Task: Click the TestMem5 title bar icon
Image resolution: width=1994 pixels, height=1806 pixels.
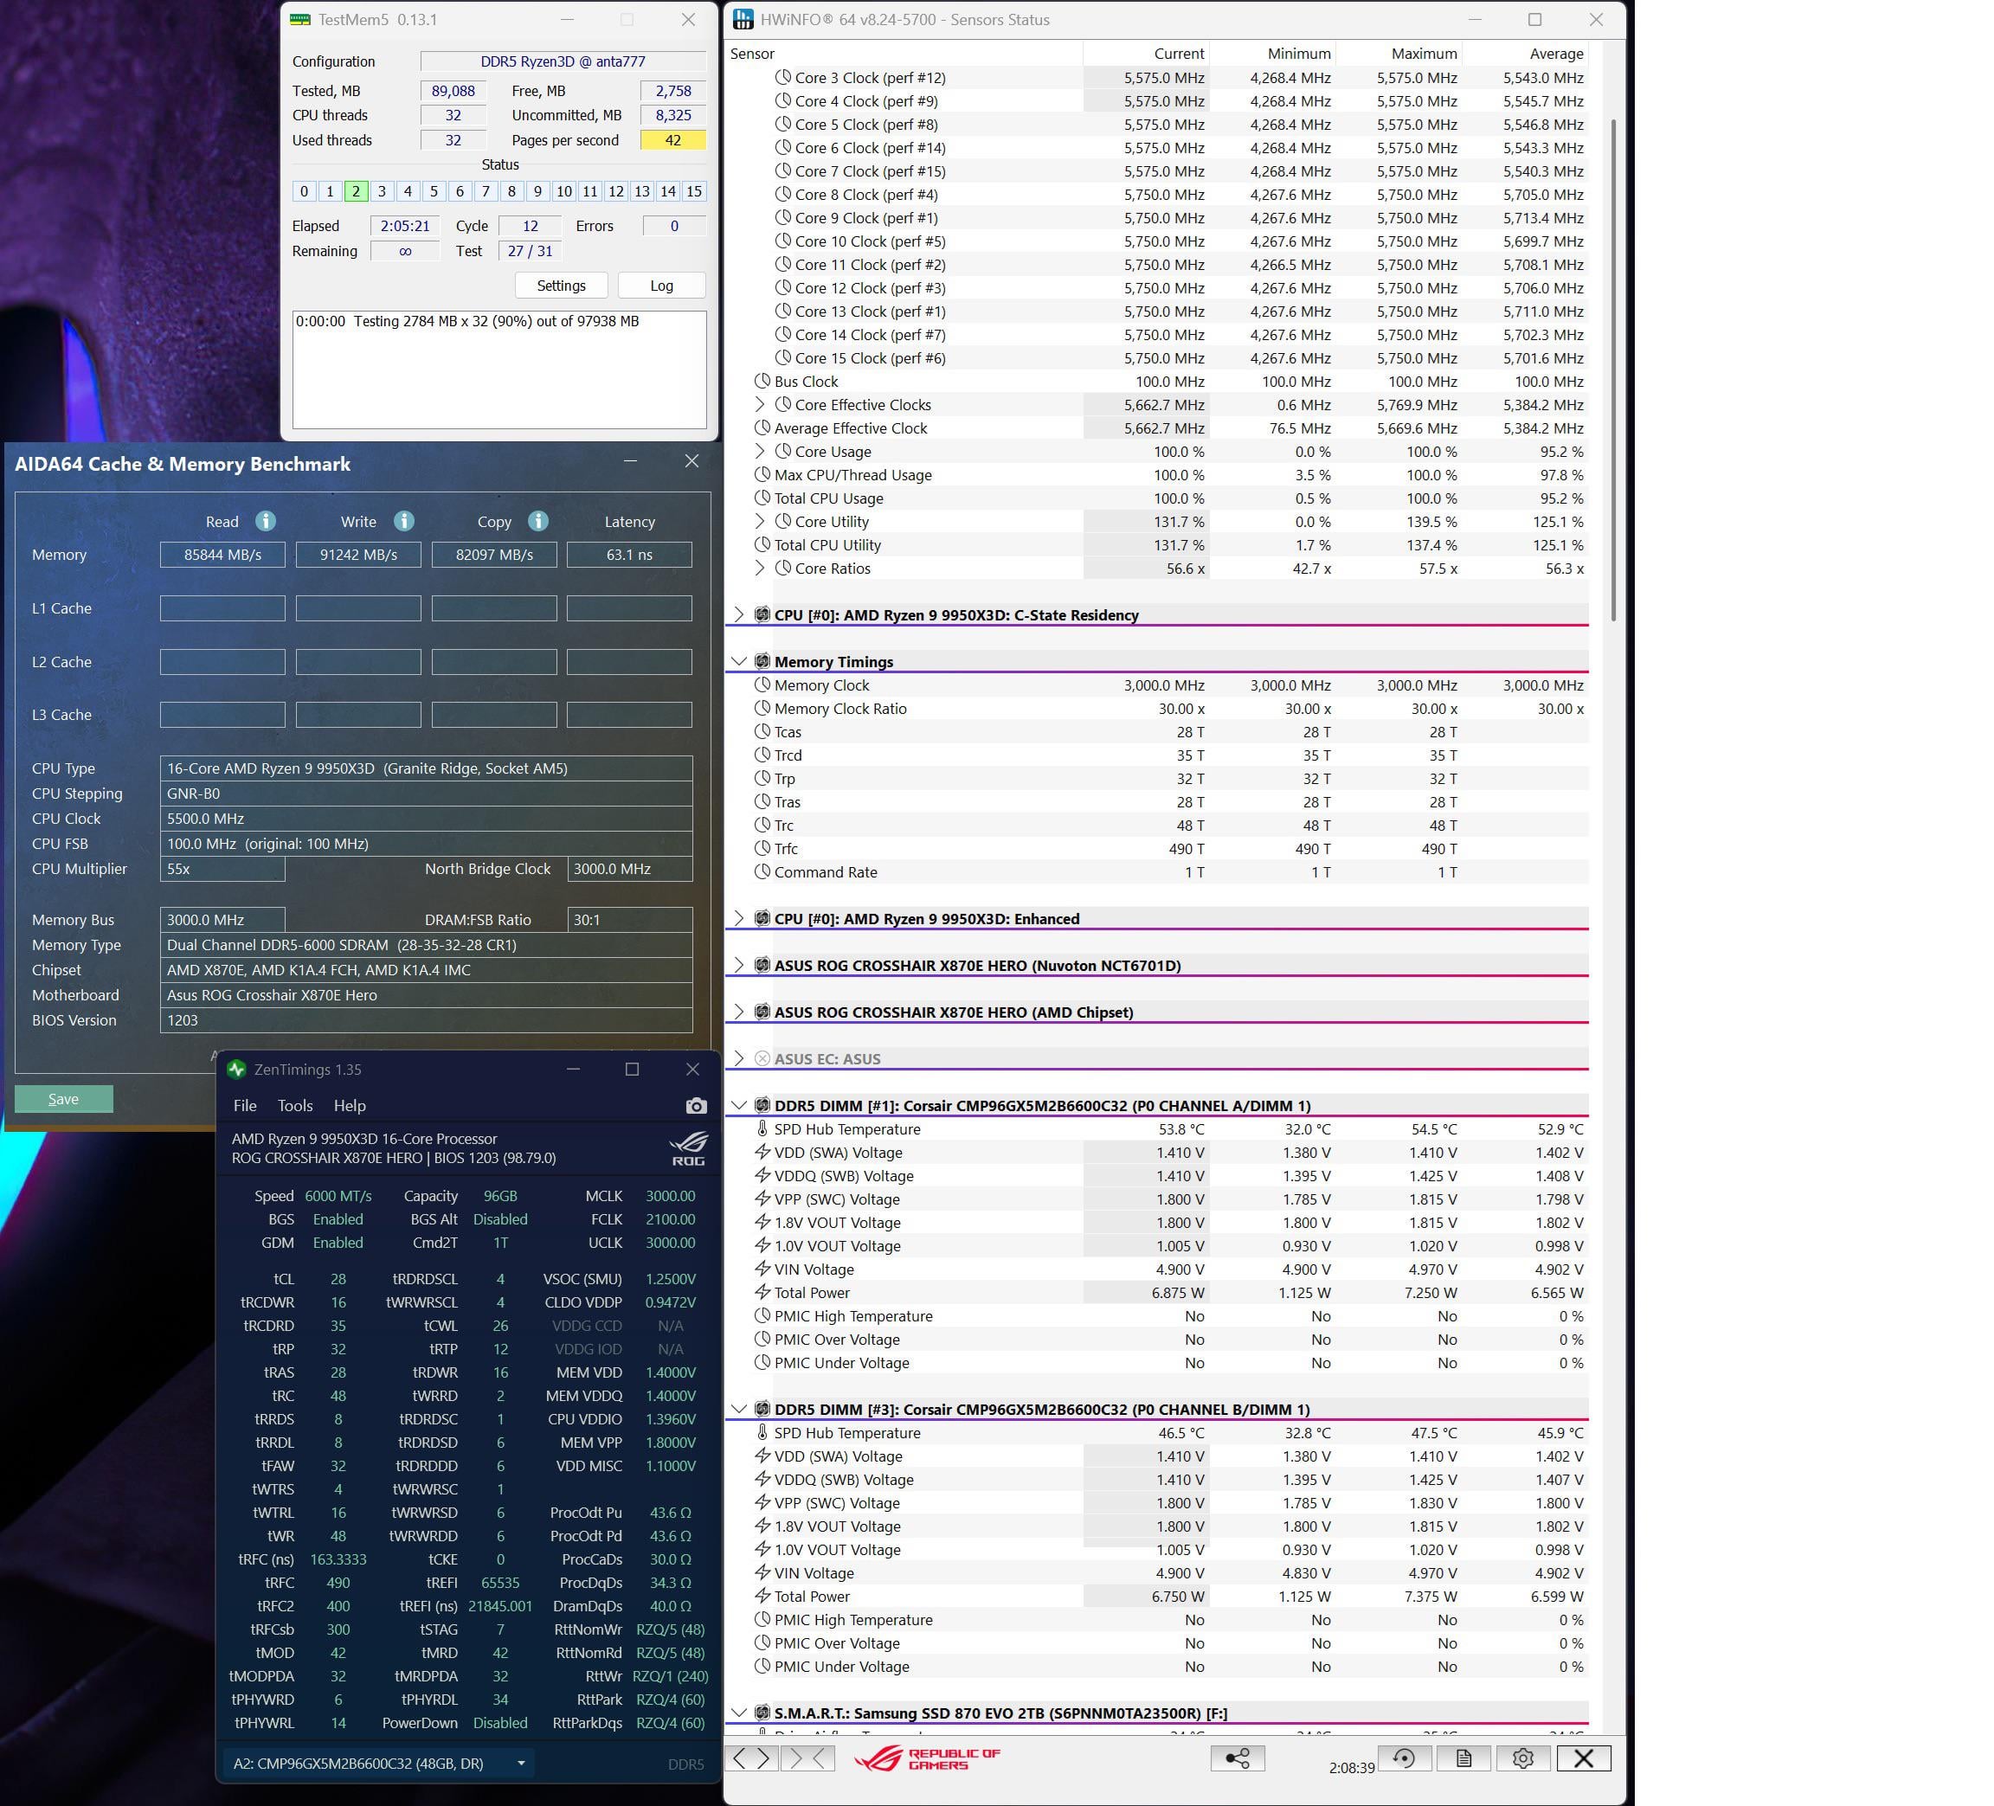Action: coord(299,20)
